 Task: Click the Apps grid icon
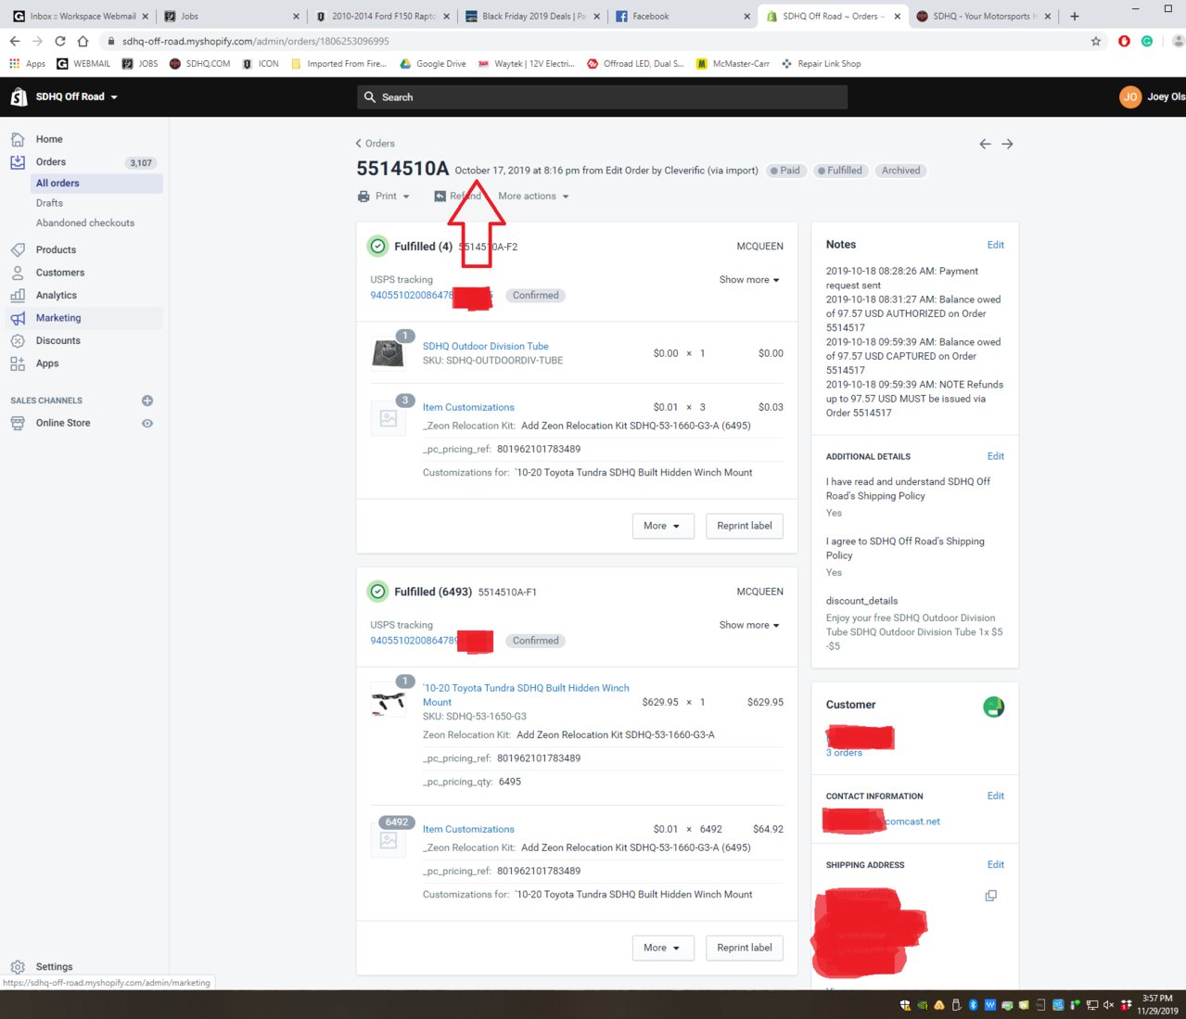click(18, 363)
